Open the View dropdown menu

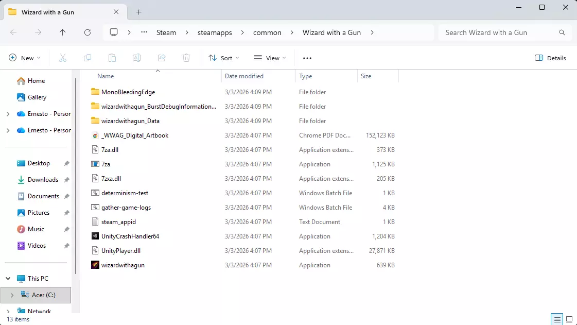(x=270, y=58)
